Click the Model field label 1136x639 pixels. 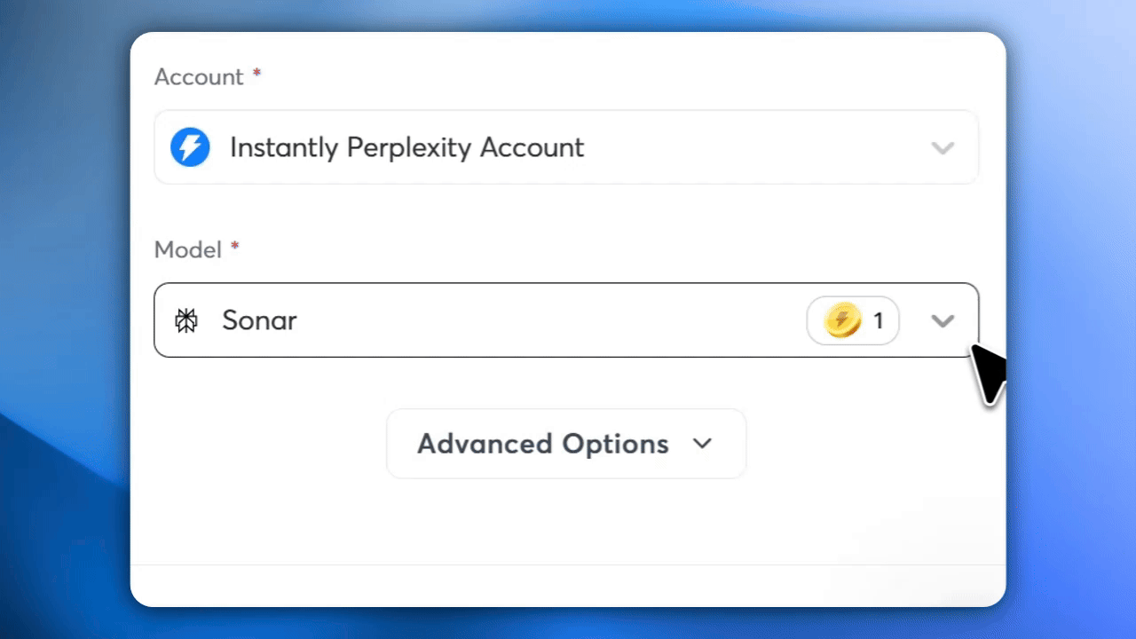pos(188,250)
